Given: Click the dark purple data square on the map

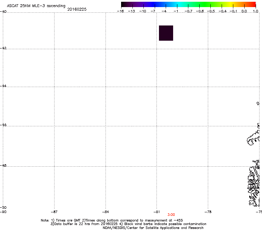Looking at the screenshot, I should [166, 33].
